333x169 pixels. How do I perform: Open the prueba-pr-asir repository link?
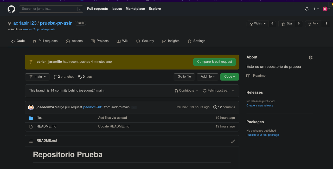tap(56, 23)
